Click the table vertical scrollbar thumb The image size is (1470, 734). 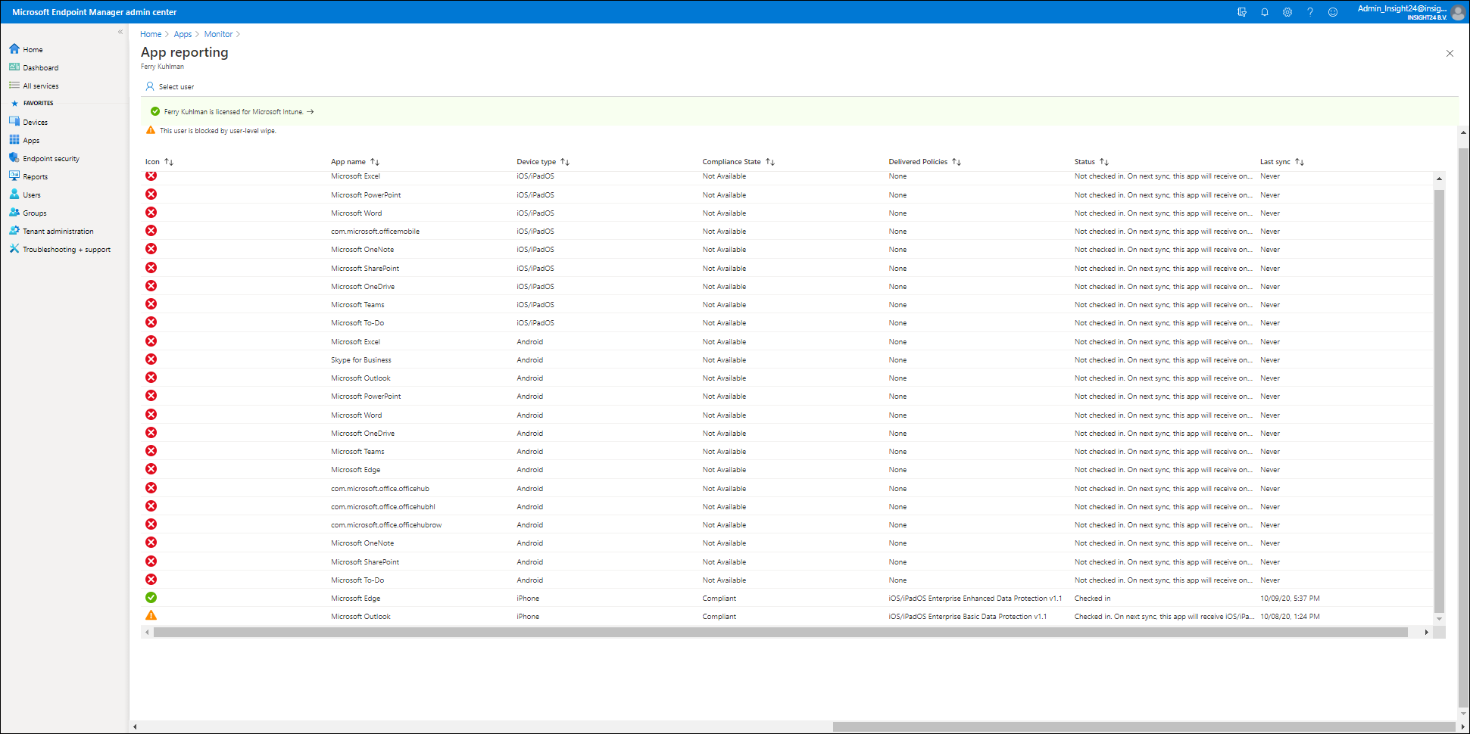1439,401
